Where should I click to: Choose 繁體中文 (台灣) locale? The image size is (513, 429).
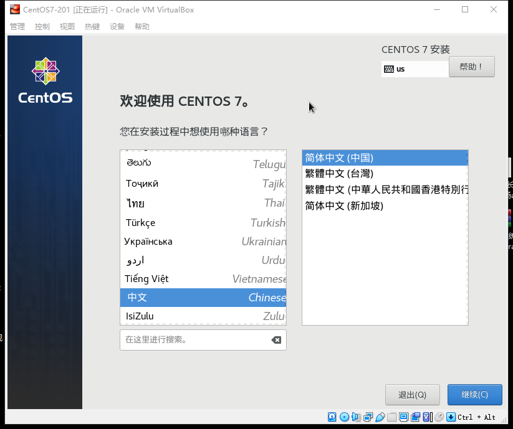point(385,174)
